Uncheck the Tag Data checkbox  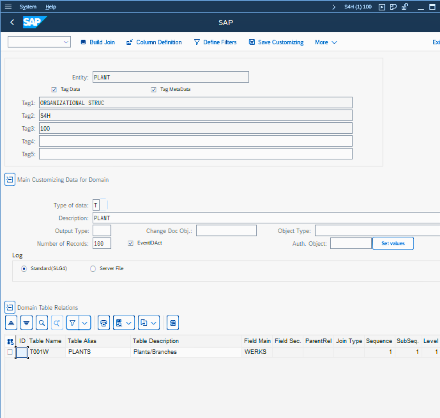point(54,90)
